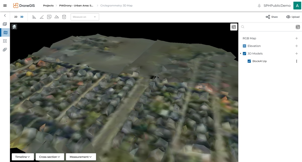Viewport: 302px width, 162px height.
Task: Add an Elevation layer with plus
Action: (296, 46)
